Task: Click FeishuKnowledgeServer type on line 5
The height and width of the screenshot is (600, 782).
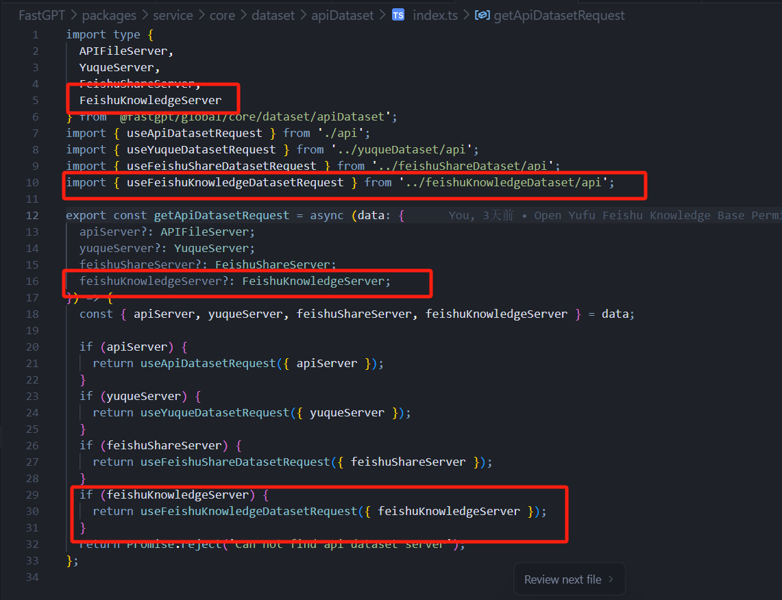Action: tap(150, 100)
